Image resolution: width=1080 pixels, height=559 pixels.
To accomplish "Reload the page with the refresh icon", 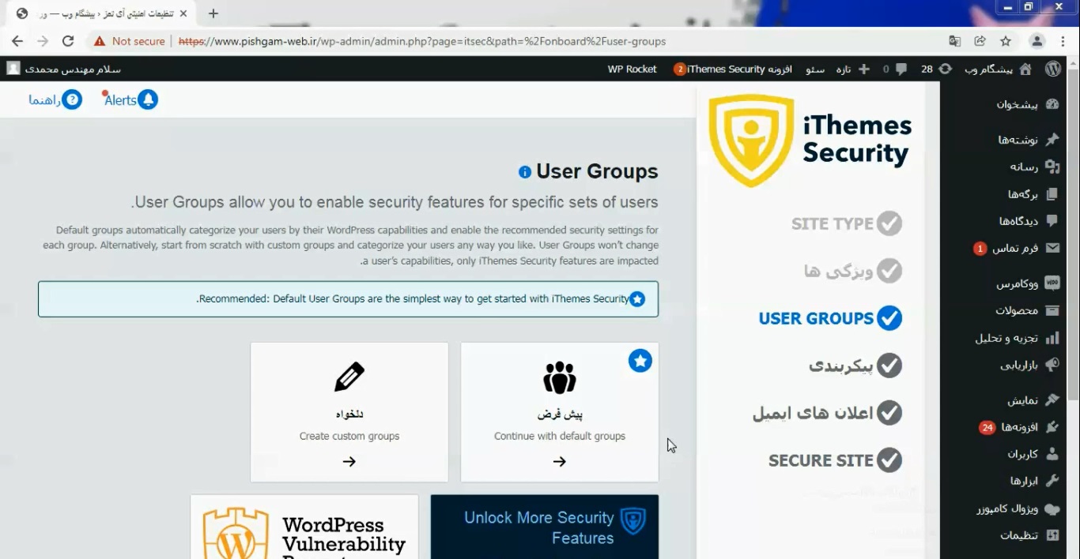I will click(x=68, y=41).
